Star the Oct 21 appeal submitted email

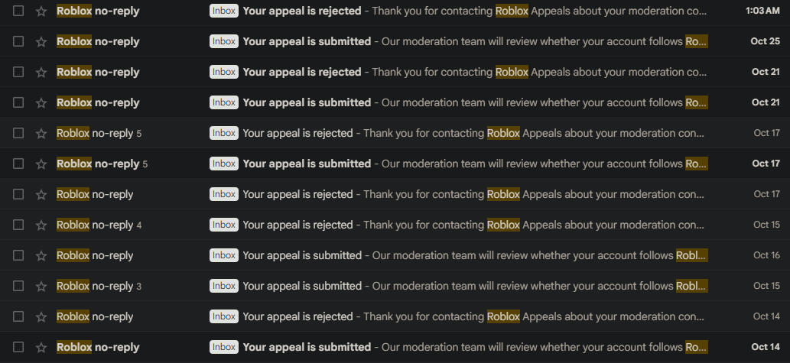point(41,103)
